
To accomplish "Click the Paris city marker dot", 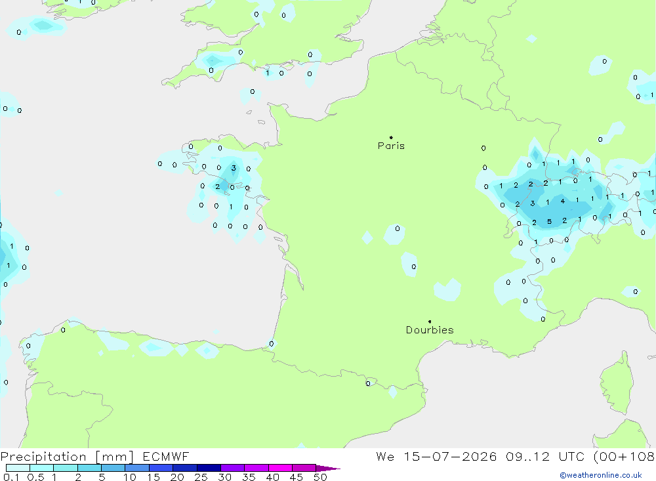I will (x=391, y=137).
